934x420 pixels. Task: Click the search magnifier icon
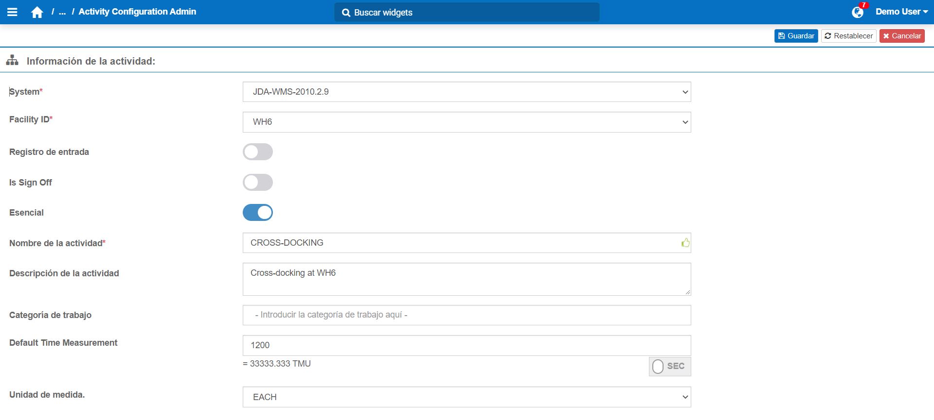tap(346, 13)
